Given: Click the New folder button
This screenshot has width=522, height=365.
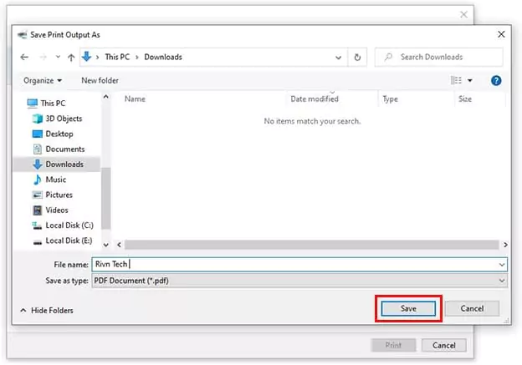Looking at the screenshot, I should pos(100,81).
